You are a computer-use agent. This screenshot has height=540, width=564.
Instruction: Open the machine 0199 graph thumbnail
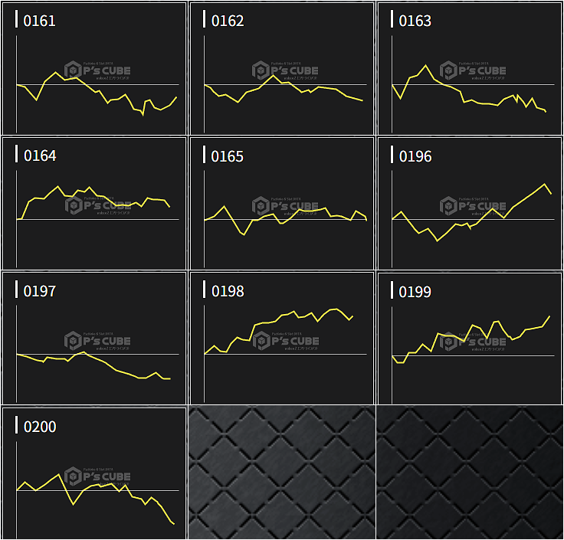point(470,338)
